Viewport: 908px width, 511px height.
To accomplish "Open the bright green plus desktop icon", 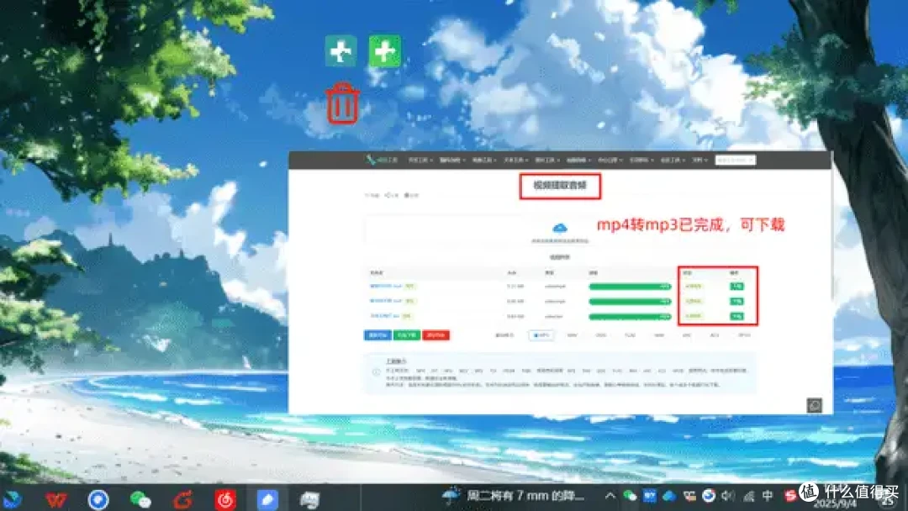I will click(x=384, y=51).
